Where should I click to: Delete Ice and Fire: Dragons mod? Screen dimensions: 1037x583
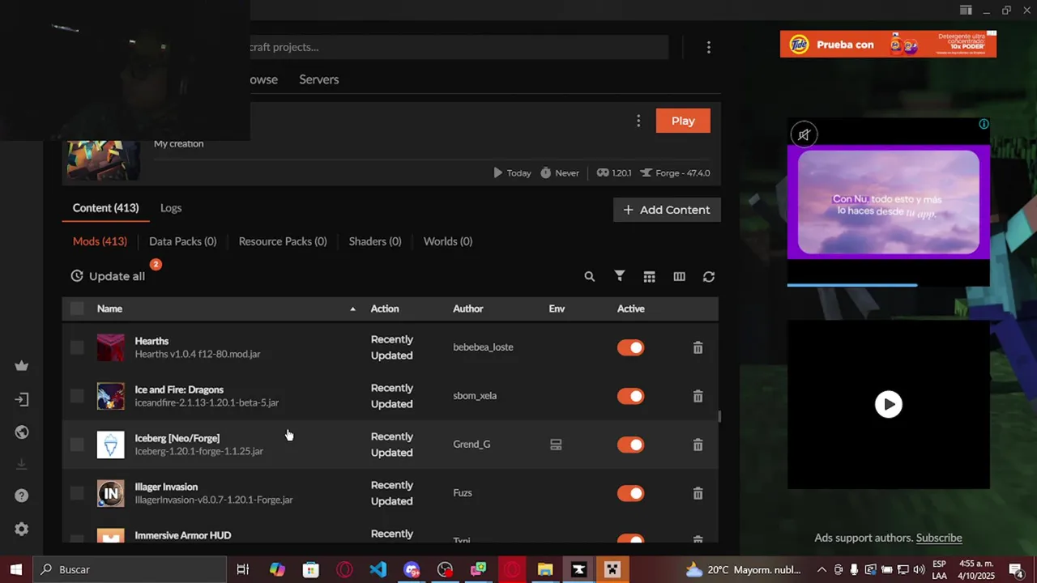[x=698, y=396]
